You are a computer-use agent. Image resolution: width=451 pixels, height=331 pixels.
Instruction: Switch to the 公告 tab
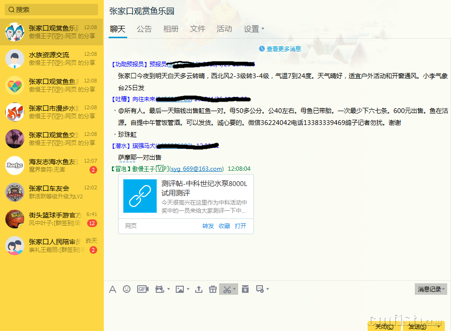click(x=144, y=29)
